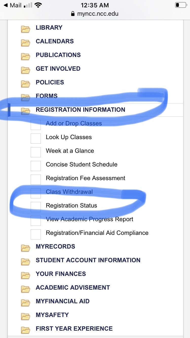Click the box next to Registration Fee Assessment

[x=36, y=180]
